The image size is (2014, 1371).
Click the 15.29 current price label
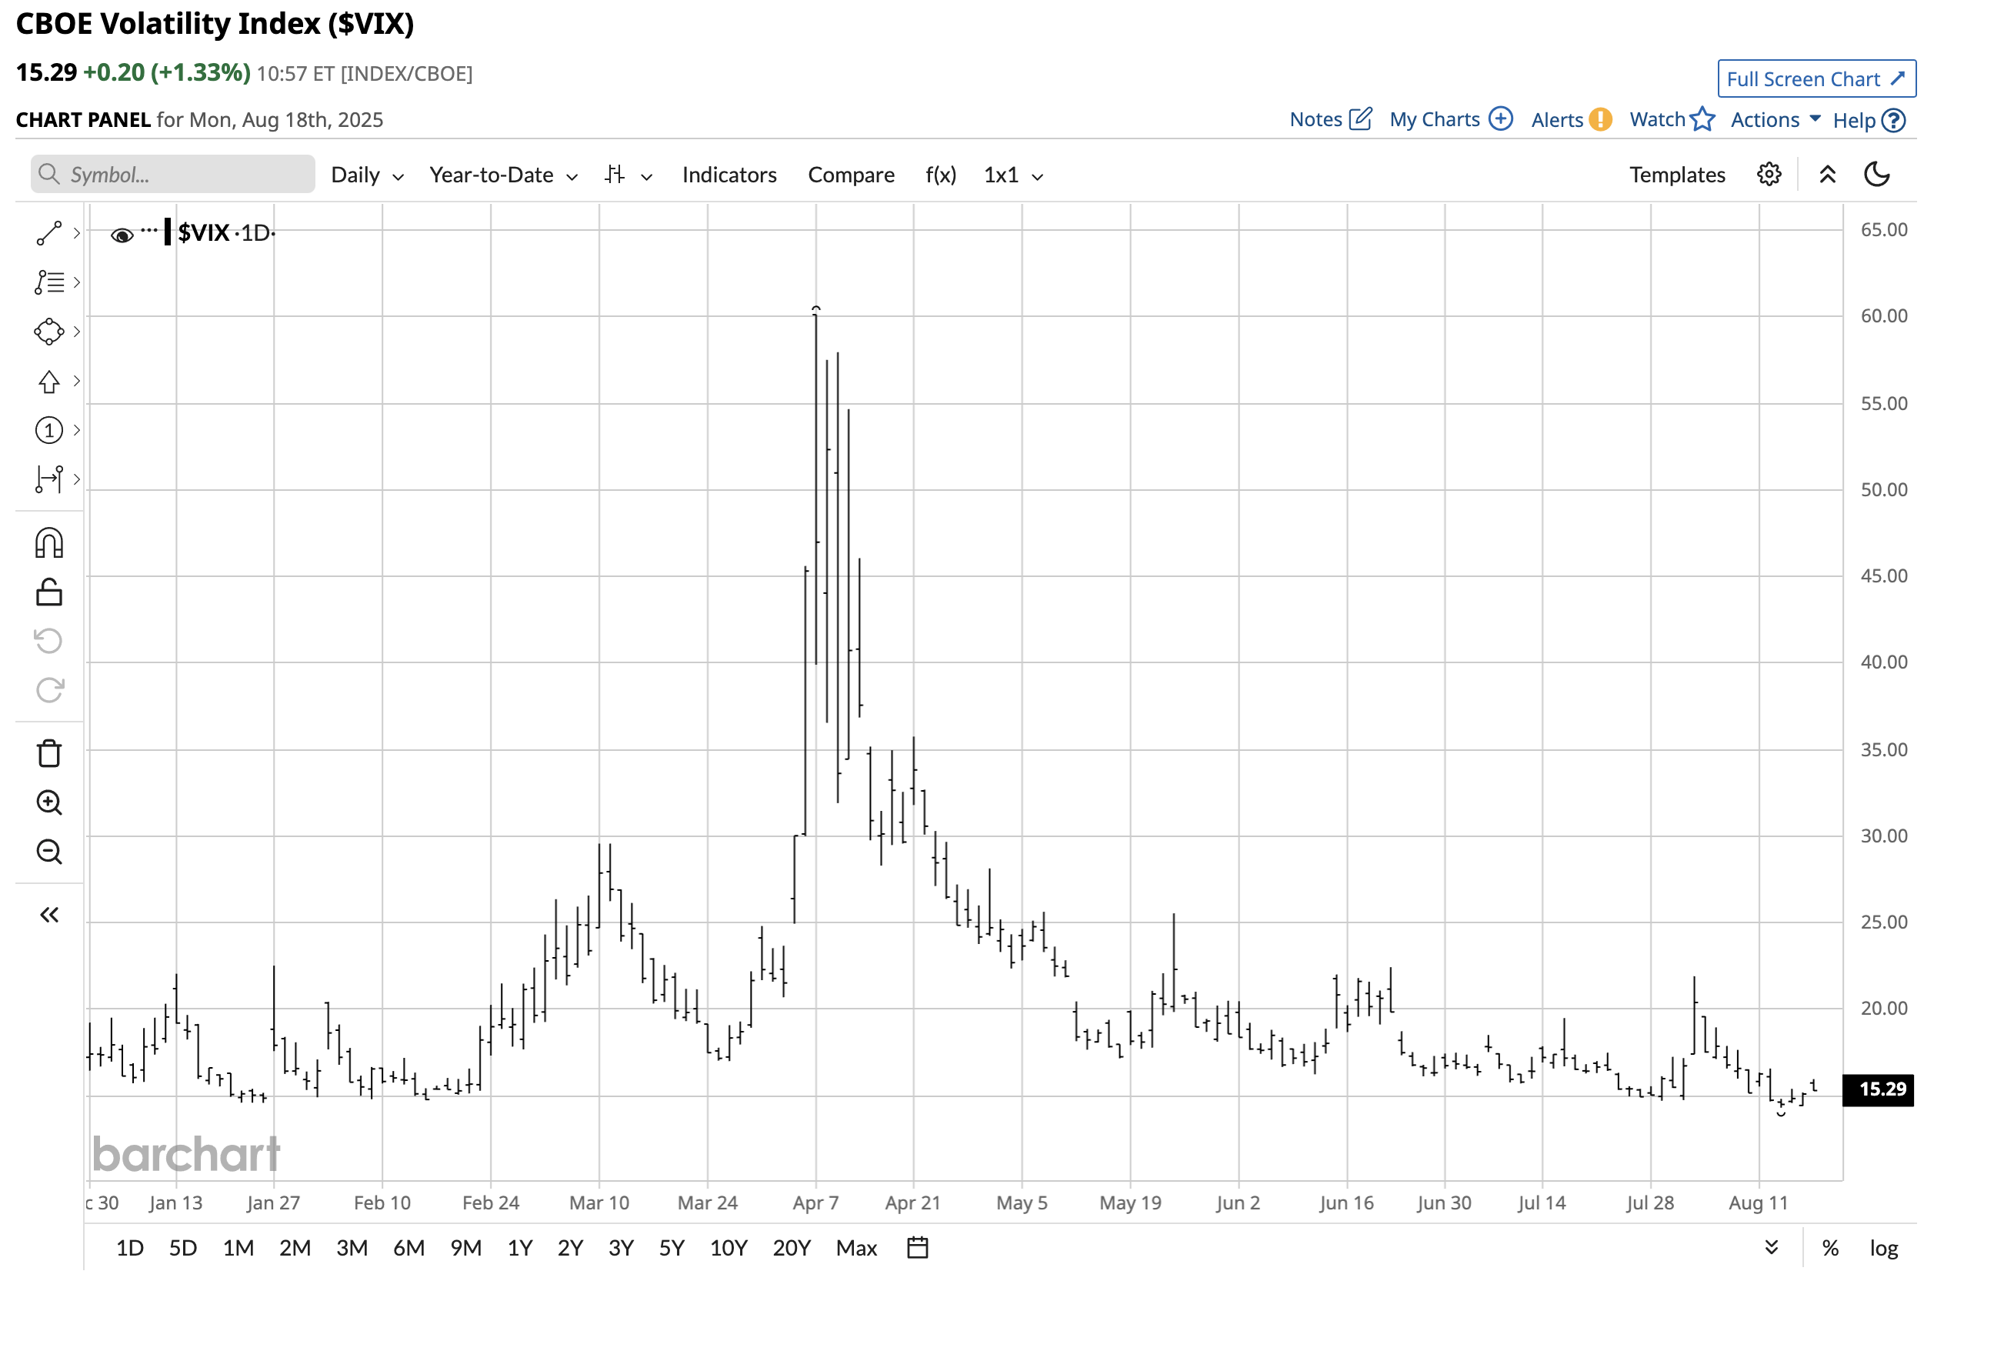point(1878,1089)
